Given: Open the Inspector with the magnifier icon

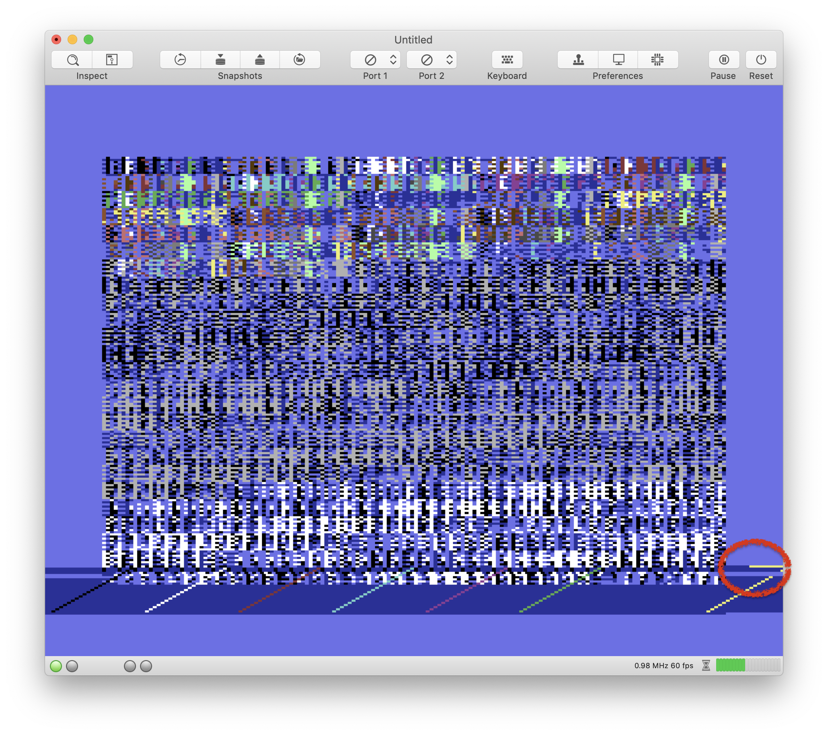Looking at the screenshot, I should pyautogui.click(x=72, y=60).
